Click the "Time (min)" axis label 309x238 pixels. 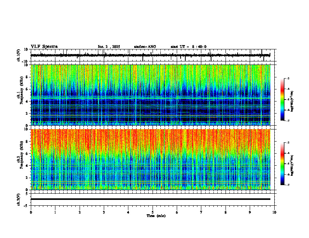pos(156,216)
